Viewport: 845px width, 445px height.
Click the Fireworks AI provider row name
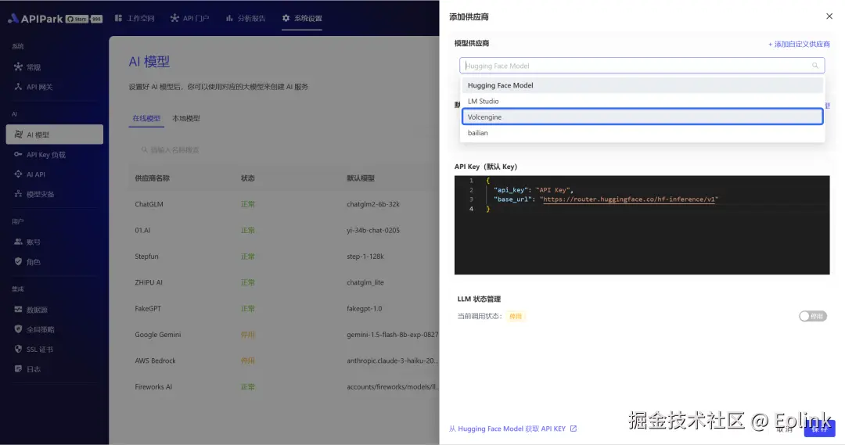[153, 387]
